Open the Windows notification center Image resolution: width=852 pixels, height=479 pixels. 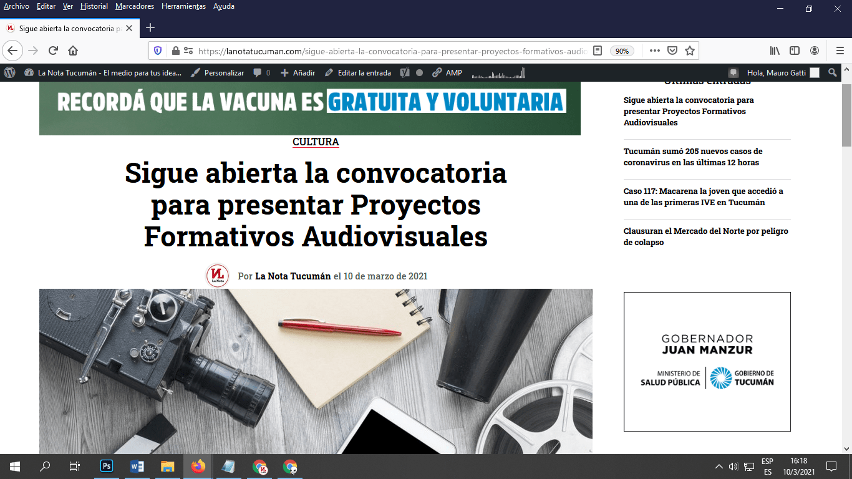[831, 467]
